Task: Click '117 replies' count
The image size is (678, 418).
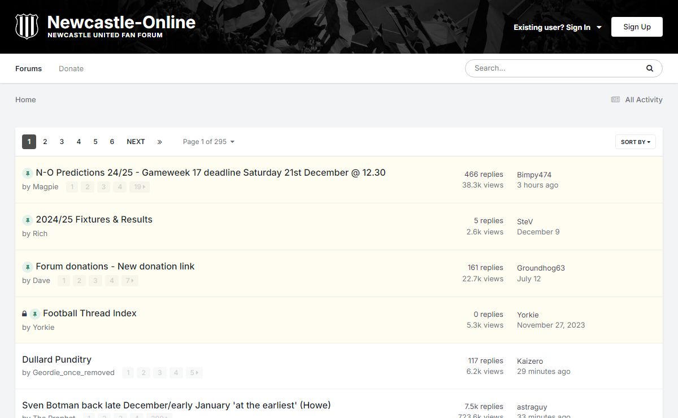Action: 485,361
